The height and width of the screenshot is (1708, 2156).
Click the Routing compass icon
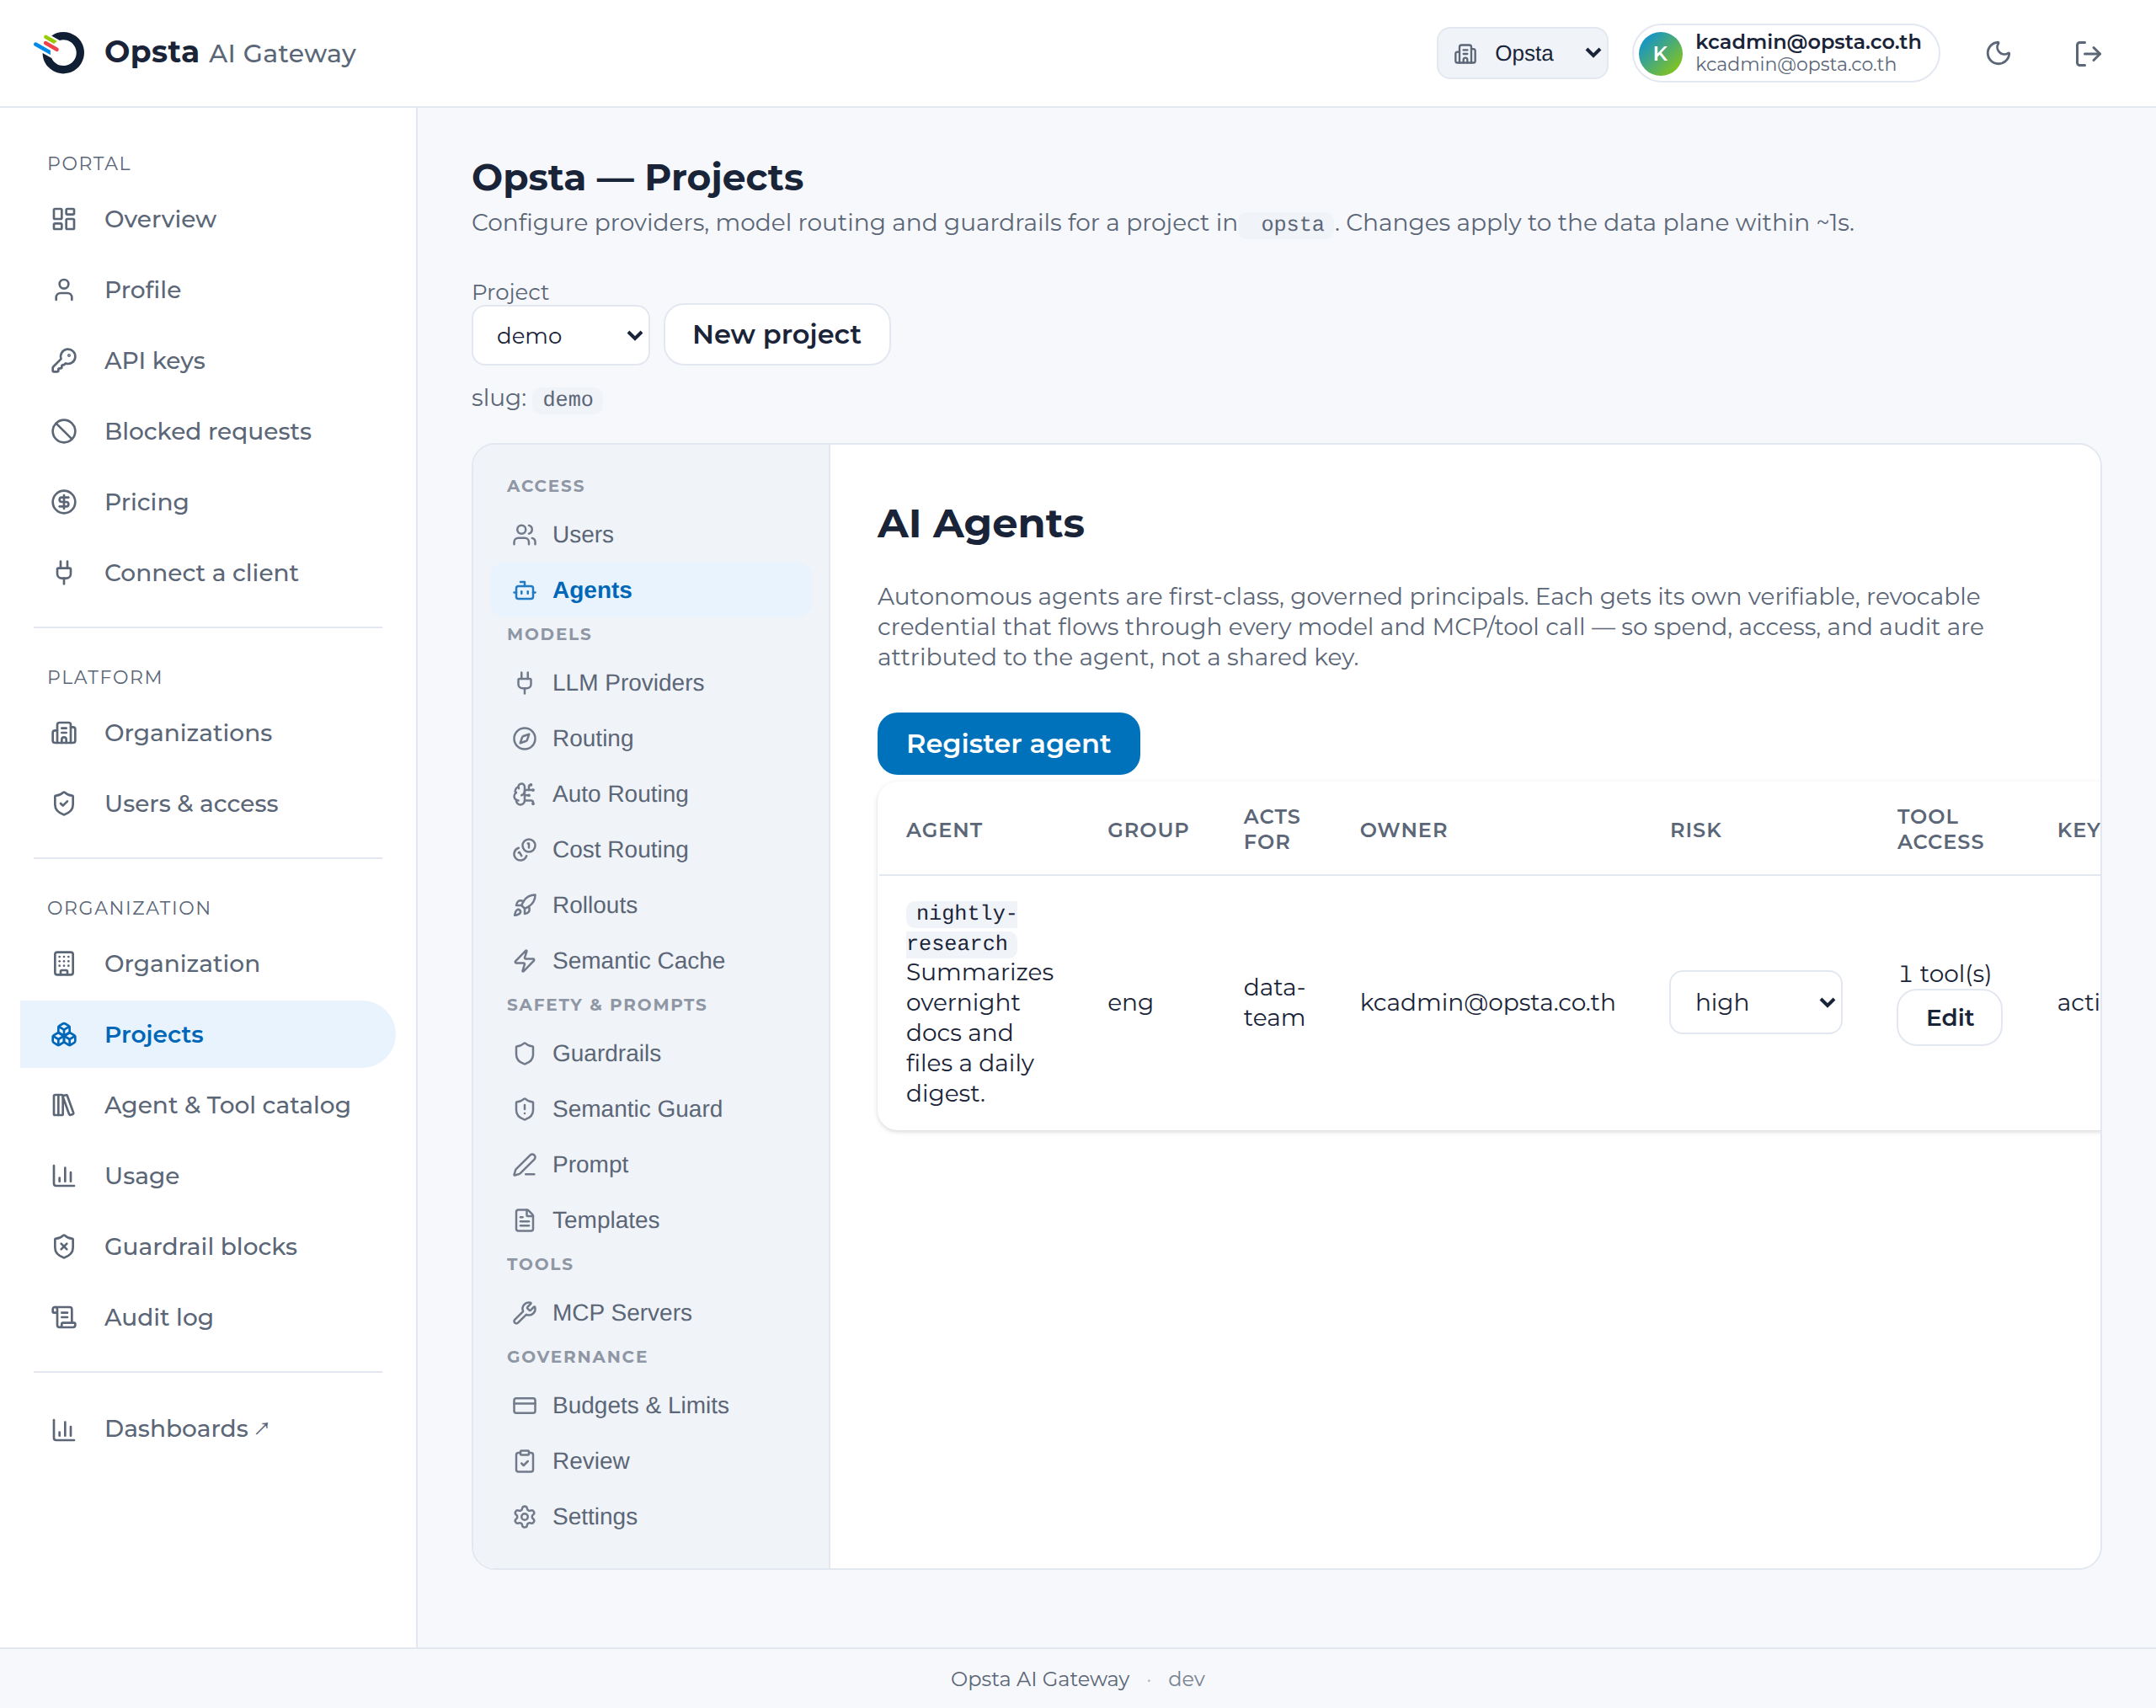pyautogui.click(x=525, y=738)
